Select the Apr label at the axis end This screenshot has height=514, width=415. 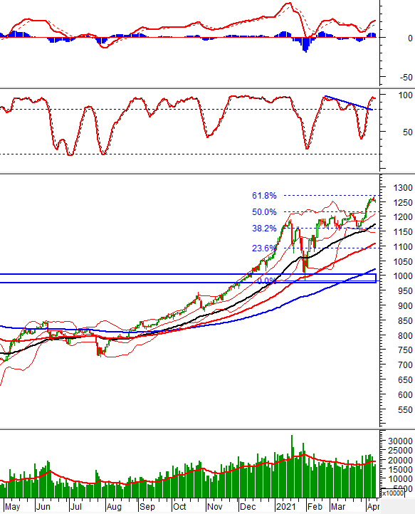tap(373, 506)
